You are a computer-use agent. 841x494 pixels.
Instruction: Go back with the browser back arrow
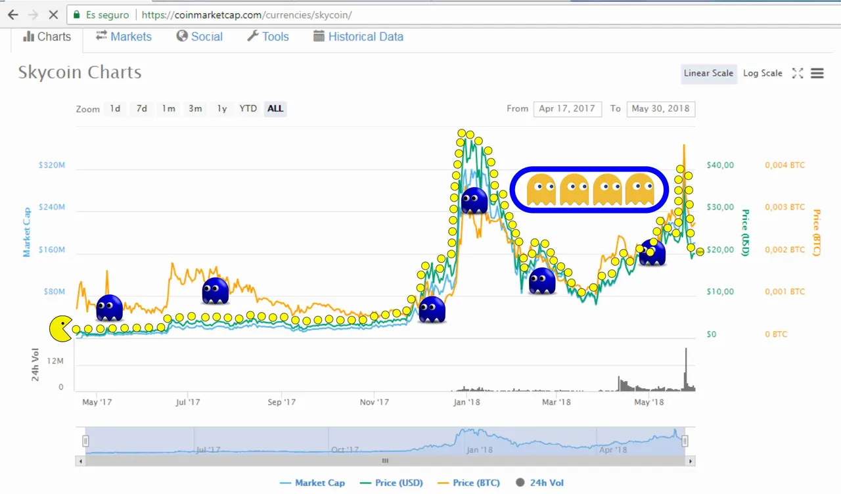click(12, 14)
